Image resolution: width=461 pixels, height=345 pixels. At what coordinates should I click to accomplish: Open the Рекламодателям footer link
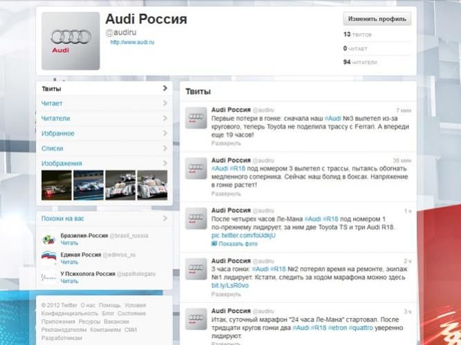coord(64,330)
